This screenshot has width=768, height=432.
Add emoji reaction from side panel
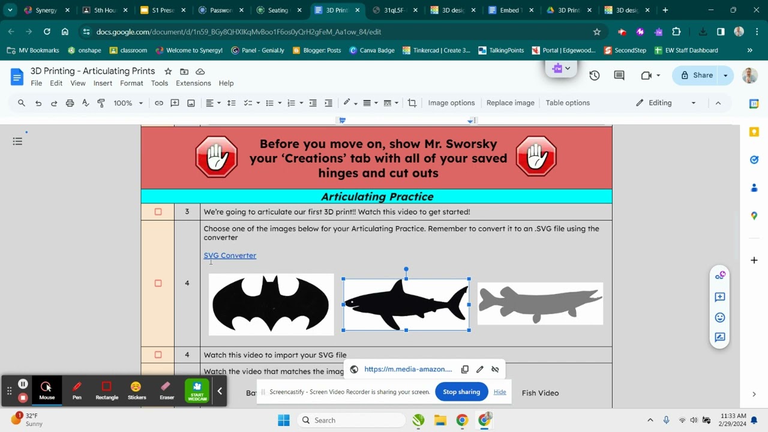(x=720, y=317)
